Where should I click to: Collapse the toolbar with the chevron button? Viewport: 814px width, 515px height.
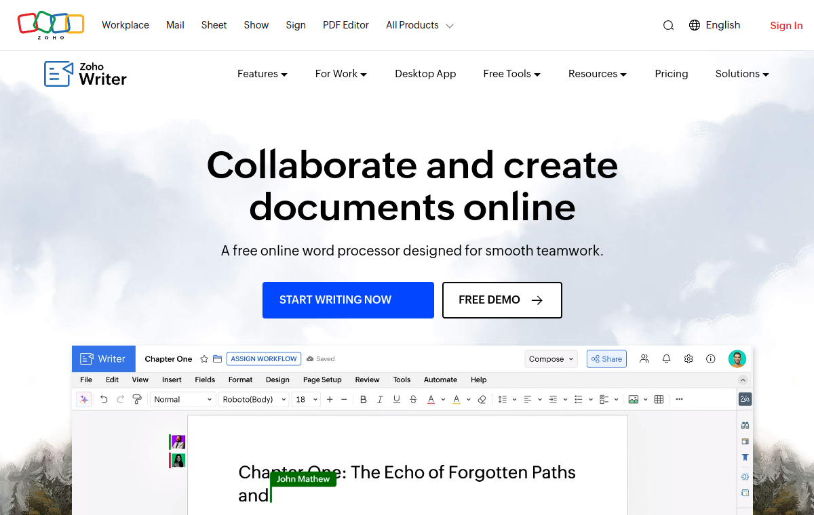point(743,380)
